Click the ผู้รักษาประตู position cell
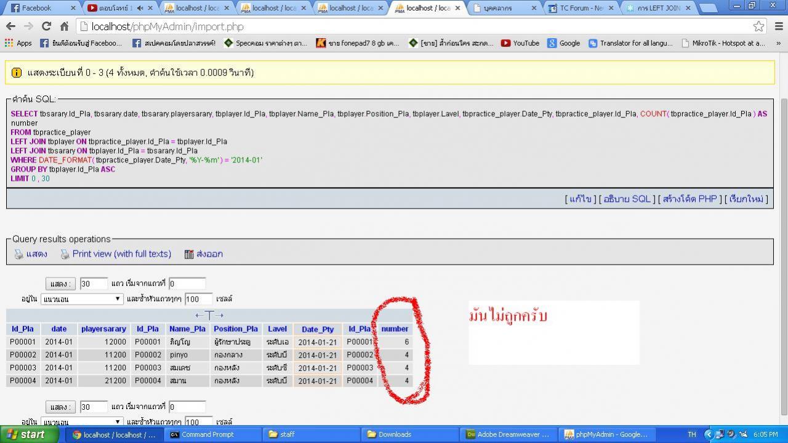Viewport: 788px width, 443px height. [236, 342]
